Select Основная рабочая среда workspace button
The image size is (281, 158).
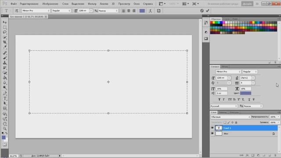tap(223, 4)
